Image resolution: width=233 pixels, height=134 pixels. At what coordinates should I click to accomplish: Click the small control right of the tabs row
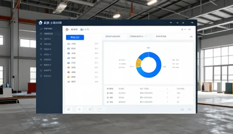(191, 36)
